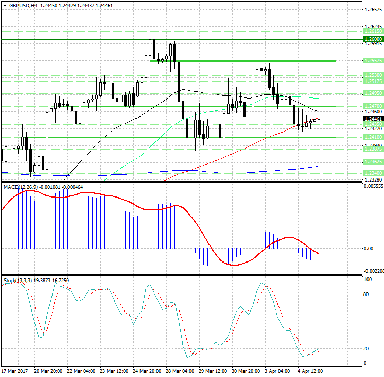Click the 1.26575 top price scale value
The width and height of the screenshot is (384, 377).
click(x=373, y=10)
